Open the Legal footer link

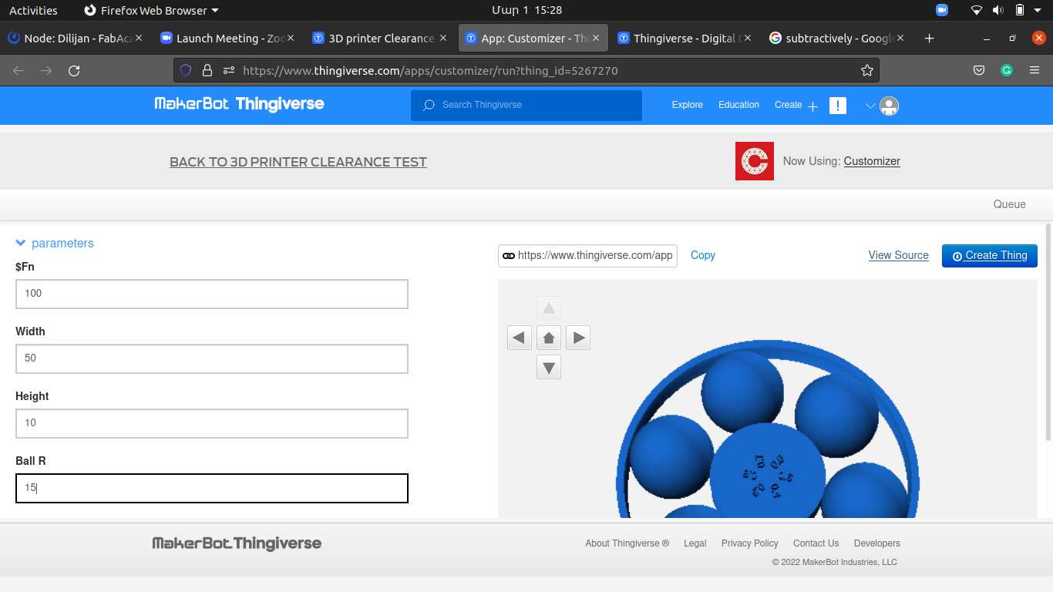pos(695,543)
